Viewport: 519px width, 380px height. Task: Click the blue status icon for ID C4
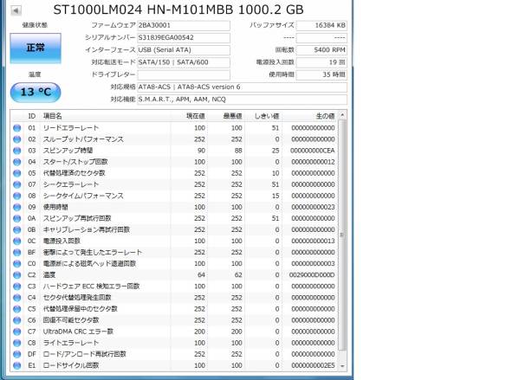pos(16,298)
